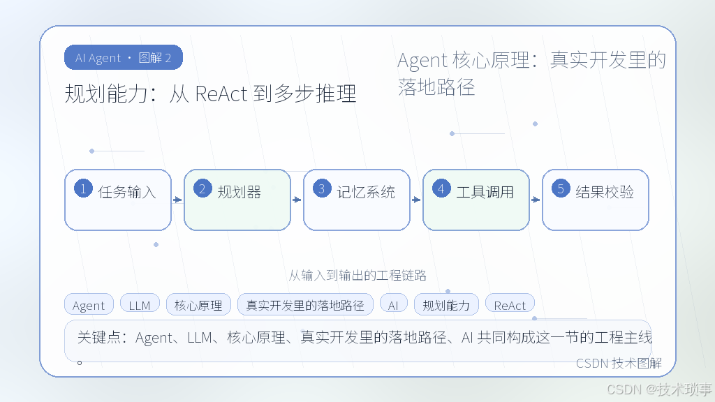Screen dimensions: 715x402
Task: Click the '真实开发里的落地路径' tag chip
Action: pyautogui.click(x=306, y=304)
